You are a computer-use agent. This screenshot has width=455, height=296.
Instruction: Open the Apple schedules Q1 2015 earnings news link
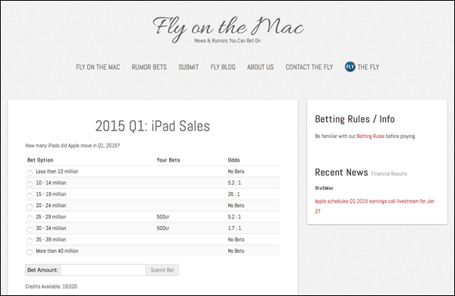[375, 206]
